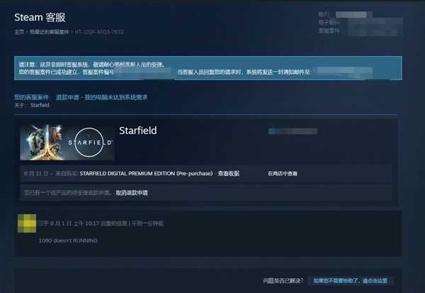Open the Starfield game artwork thumbnail
This screenshot has width=425, height=293.
click(x=67, y=143)
